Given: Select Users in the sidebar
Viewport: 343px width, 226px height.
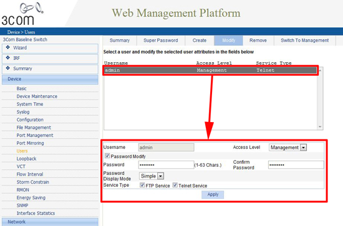Looking at the screenshot, I should tap(22, 151).
